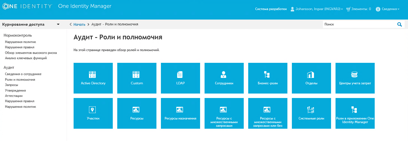The image size is (408, 141).
Task: Open the Ресурсы tile icon
Action: [136, 110]
